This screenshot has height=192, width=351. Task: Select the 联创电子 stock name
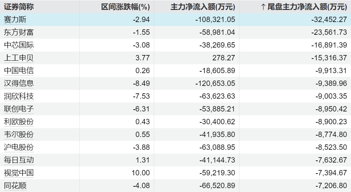[19, 109]
